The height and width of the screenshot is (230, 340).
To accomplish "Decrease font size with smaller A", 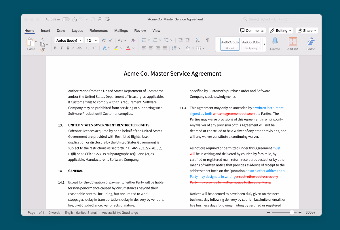I will tap(110, 41).
